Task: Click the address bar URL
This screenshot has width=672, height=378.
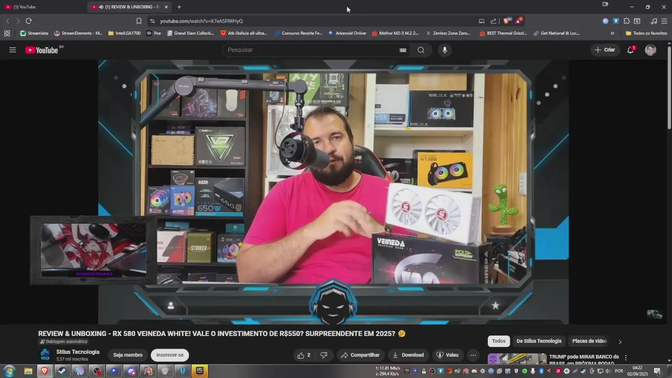Action: tap(201, 21)
